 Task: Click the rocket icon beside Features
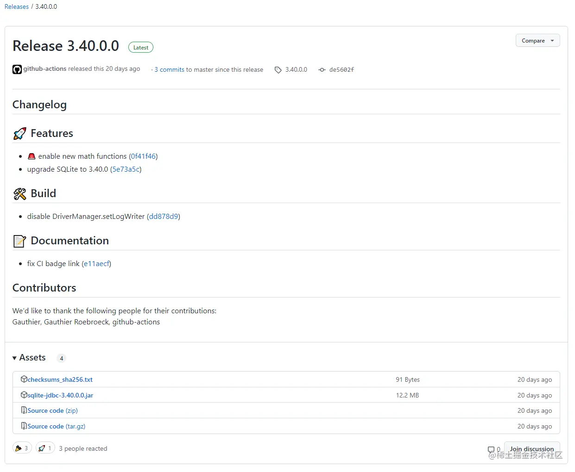pyautogui.click(x=20, y=134)
